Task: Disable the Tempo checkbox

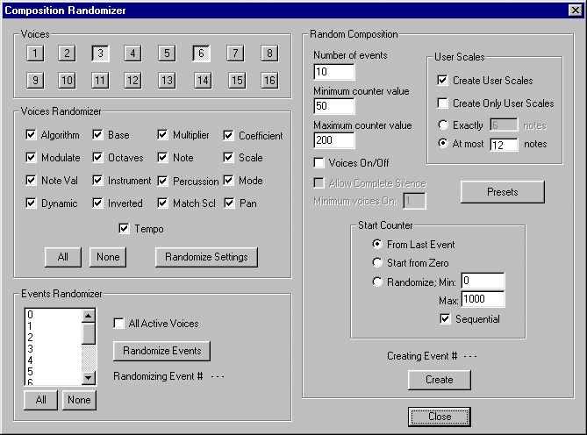Action: pyautogui.click(x=125, y=229)
